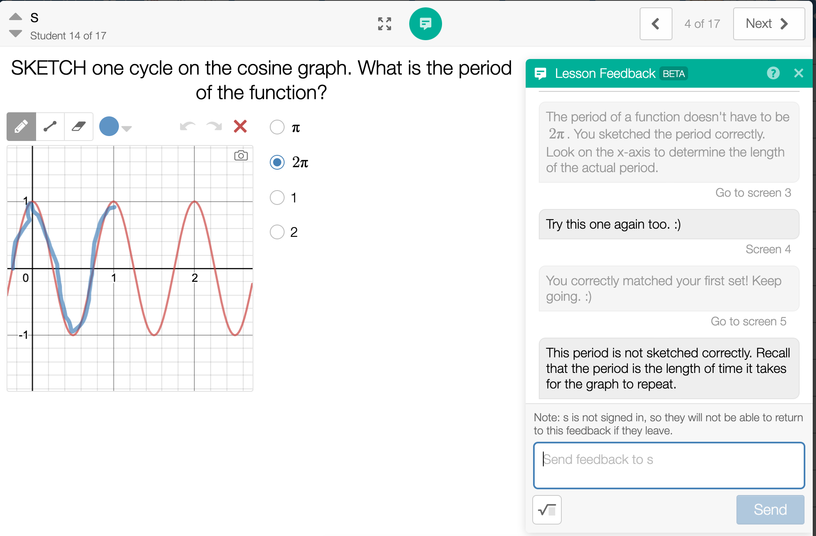Open the green feedback chat button
816x536 pixels.
pyautogui.click(x=425, y=24)
